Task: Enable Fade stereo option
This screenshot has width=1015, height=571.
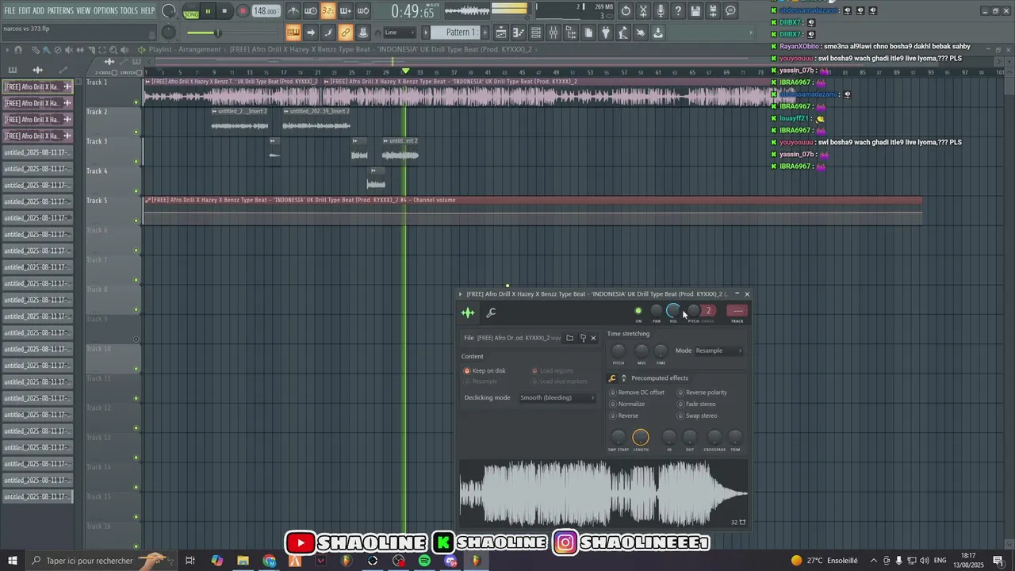Action: click(696, 404)
